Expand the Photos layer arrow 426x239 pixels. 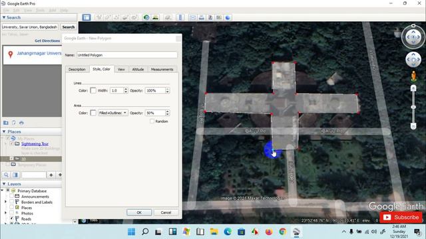click(x=6, y=213)
